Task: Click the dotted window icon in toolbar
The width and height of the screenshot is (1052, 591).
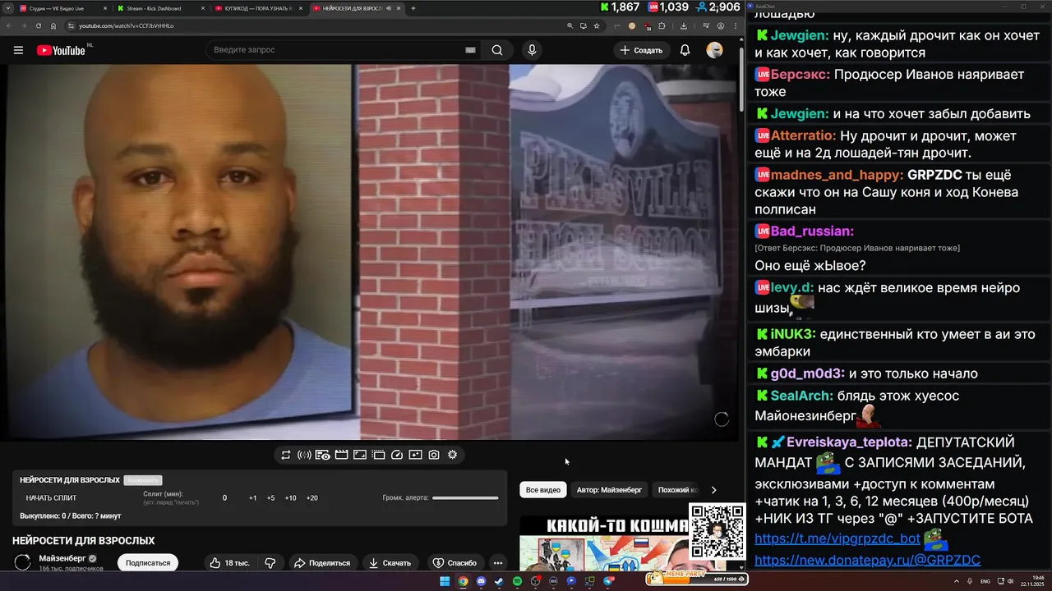Action: pos(378,455)
